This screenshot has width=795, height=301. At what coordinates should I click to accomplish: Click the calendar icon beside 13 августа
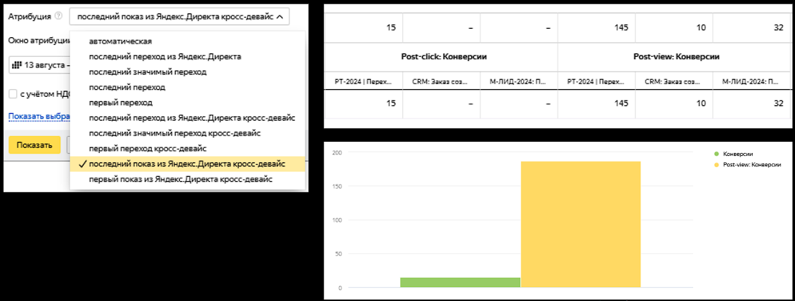click(18, 65)
